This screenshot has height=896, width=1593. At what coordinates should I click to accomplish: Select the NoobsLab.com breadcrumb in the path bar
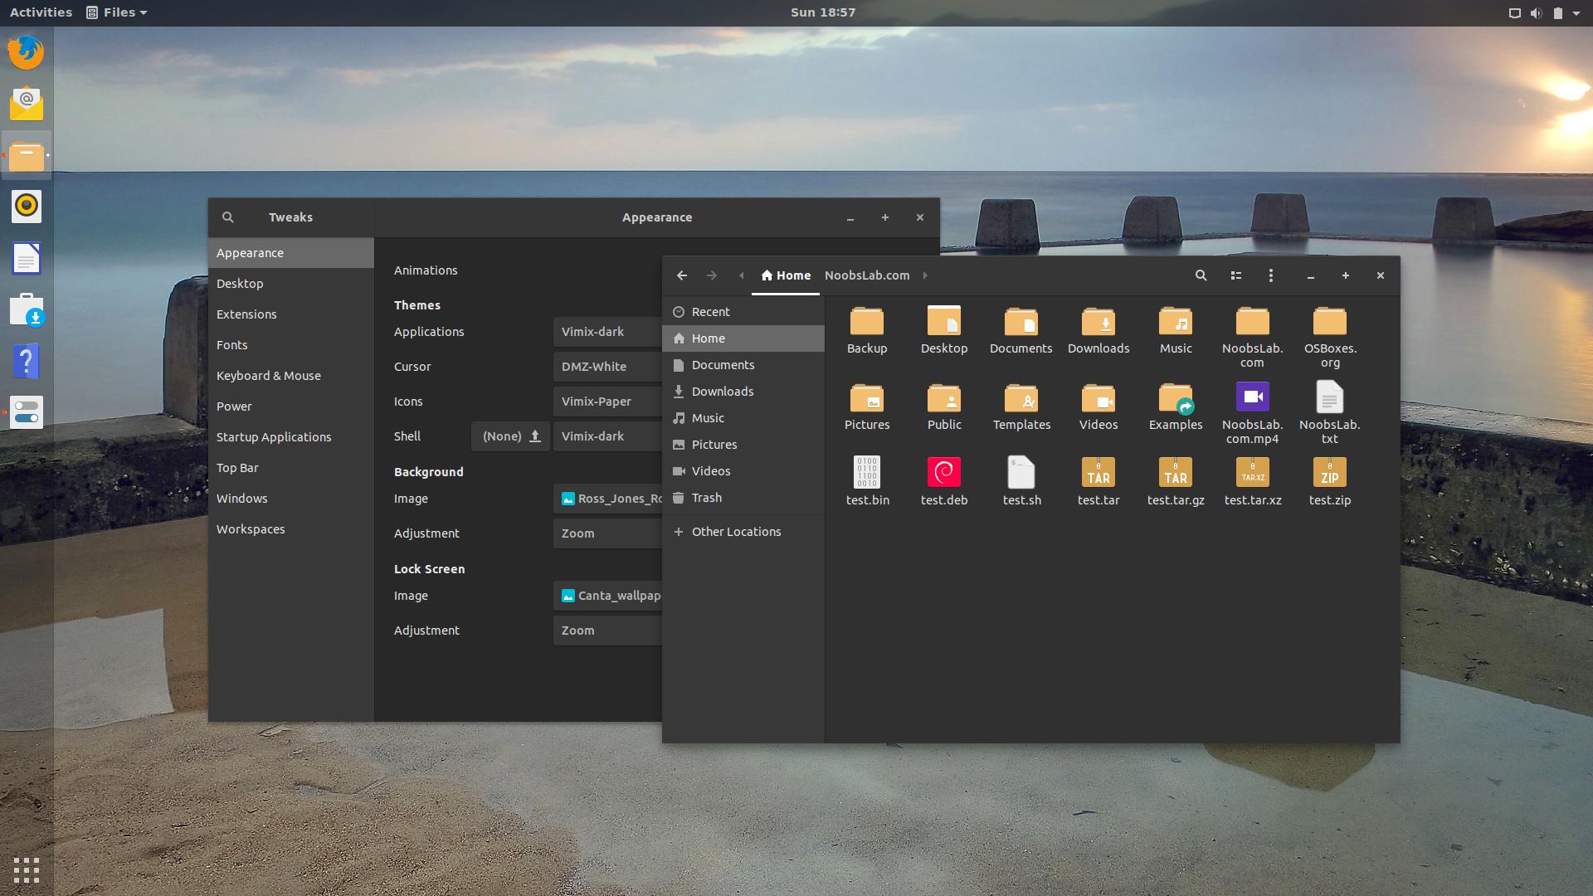pyautogui.click(x=867, y=275)
